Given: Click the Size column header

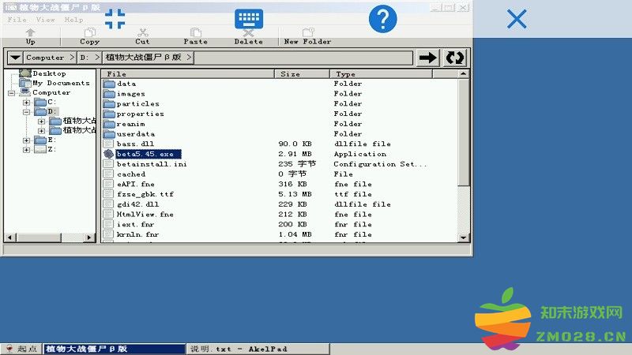Looking at the screenshot, I should pos(302,74).
